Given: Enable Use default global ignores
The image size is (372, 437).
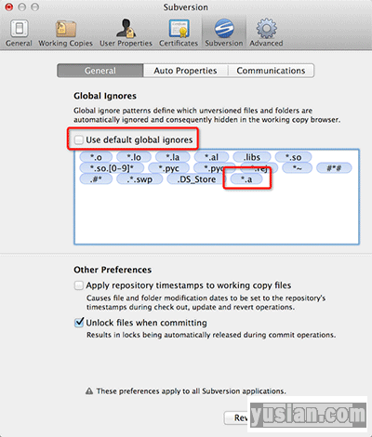Looking at the screenshot, I should pos(79,139).
